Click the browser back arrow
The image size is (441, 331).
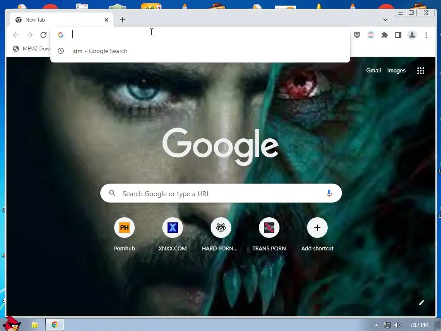[x=16, y=35]
